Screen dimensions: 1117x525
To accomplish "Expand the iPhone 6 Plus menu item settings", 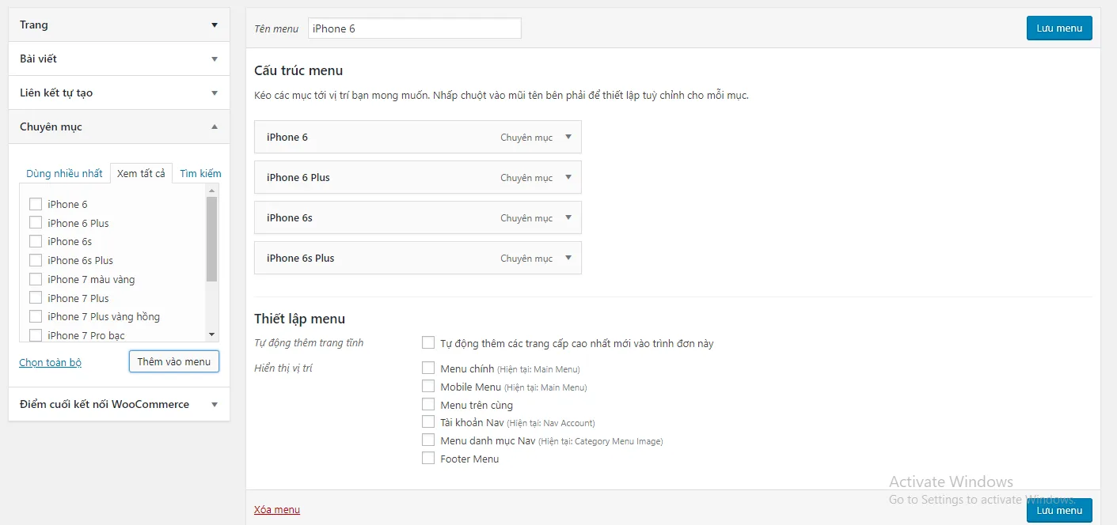I will [568, 177].
